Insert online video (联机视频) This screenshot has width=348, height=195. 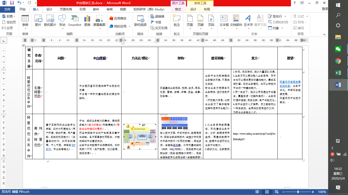click(140, 20)
